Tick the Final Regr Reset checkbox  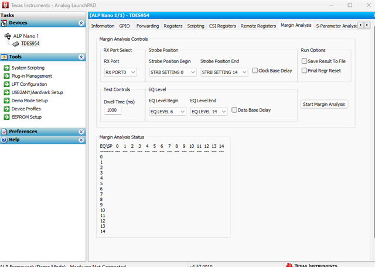tap(304, 71)
